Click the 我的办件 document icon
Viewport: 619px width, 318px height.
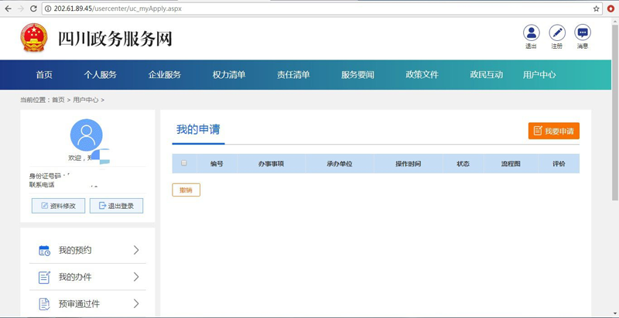click(x=44, y=277)
